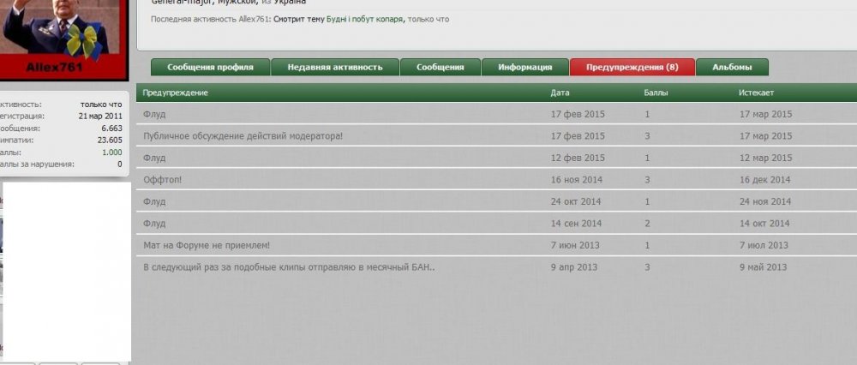The height and width of the screenshot is (365, 857).
Task: Click the expiry date 9 май 2013
Action: (x=763, y=267)
